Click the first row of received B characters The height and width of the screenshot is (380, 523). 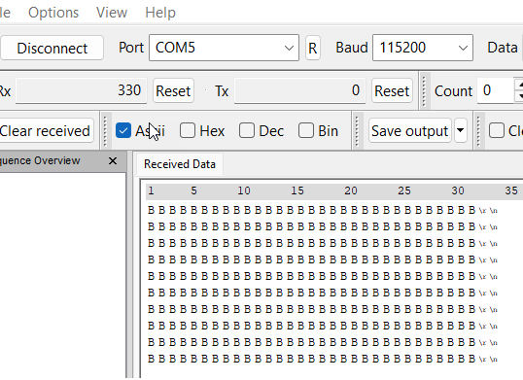(322, 210)
